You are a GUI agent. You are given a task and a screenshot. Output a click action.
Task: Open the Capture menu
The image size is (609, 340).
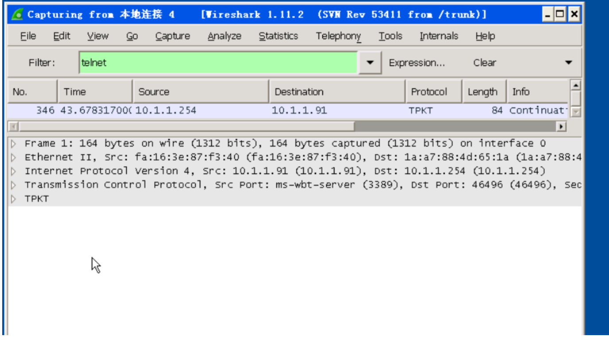173,36
